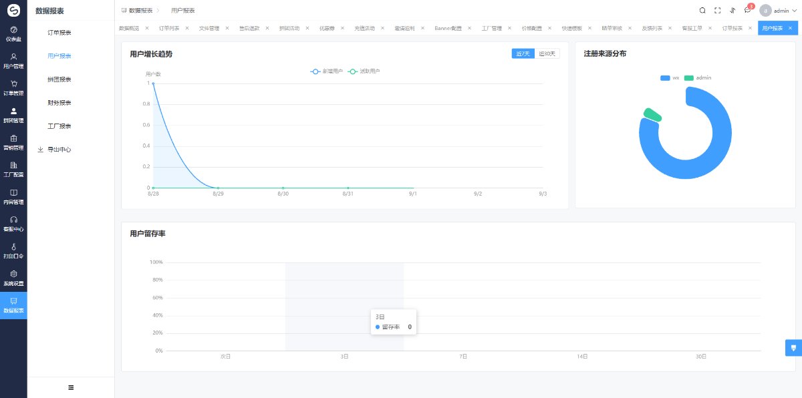Switch the trend chart to 近30天
802x398 pixels.
(x=547, y=53)
